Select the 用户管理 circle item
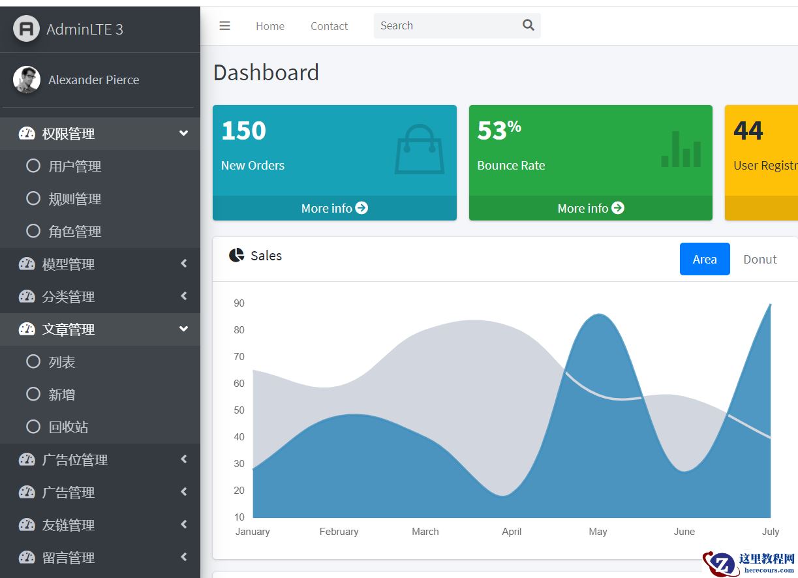The width and height of the screenshot is (798, 578). click(33, 166)
